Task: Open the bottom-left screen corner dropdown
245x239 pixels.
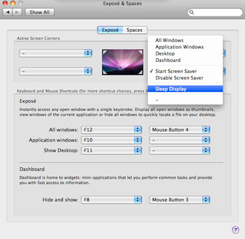Action: click(x=55, y=71)
